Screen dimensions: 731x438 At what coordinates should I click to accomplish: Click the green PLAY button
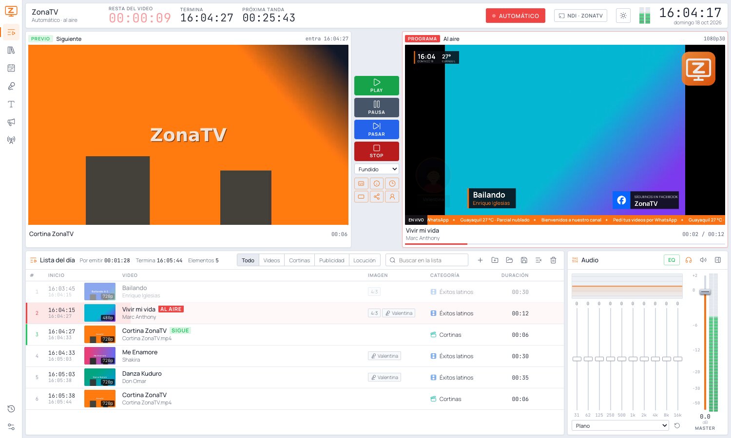(x=377, y=86)
